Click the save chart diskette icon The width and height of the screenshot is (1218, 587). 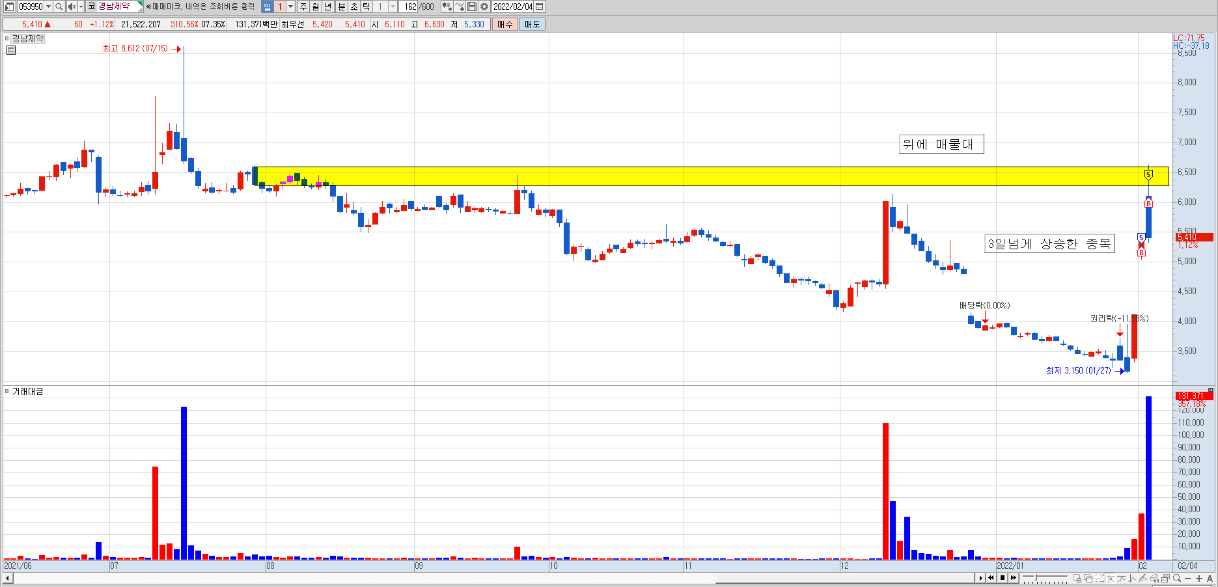click(472, 7)
